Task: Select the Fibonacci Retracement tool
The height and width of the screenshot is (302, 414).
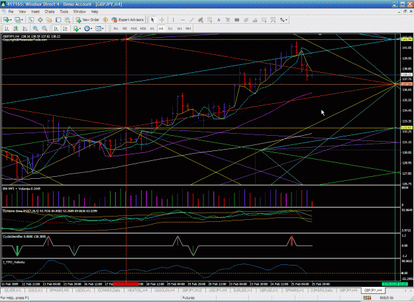Action: (209, 20)
